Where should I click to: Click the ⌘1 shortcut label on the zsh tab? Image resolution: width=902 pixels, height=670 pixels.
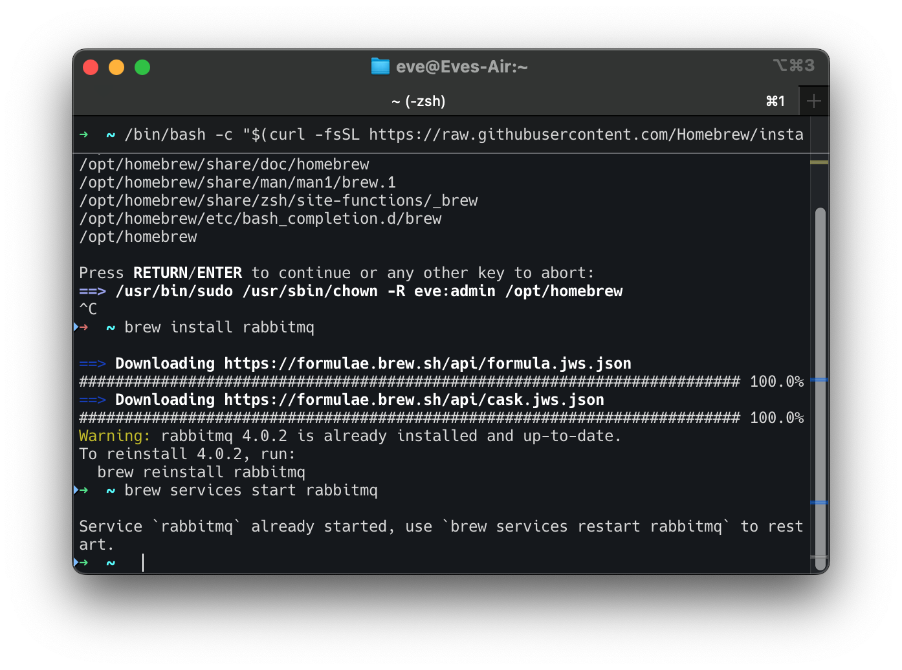pos(775,100)
